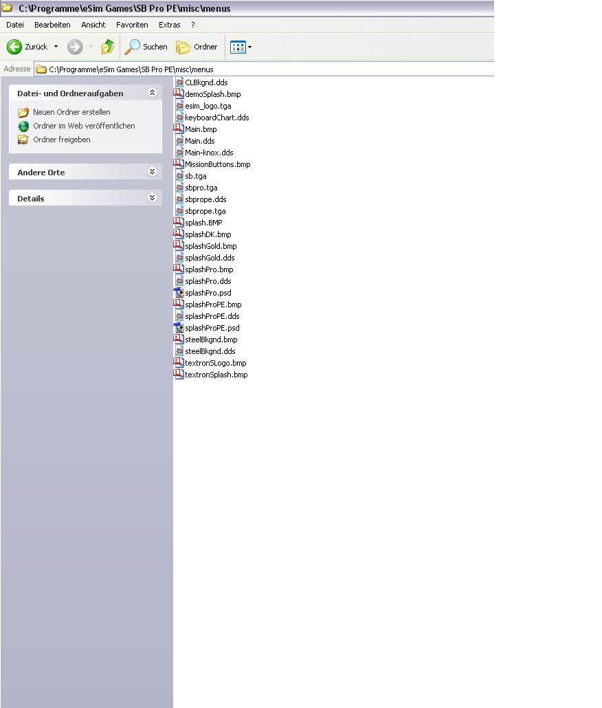Screen dimensions: 602x708
Task: Open the Zurück history dropdown arrow
Action: coord(56,47)
